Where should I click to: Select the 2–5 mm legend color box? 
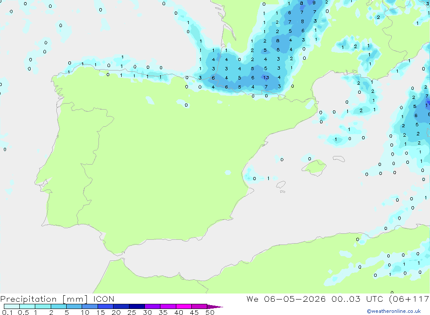click(x=58, y=306)
